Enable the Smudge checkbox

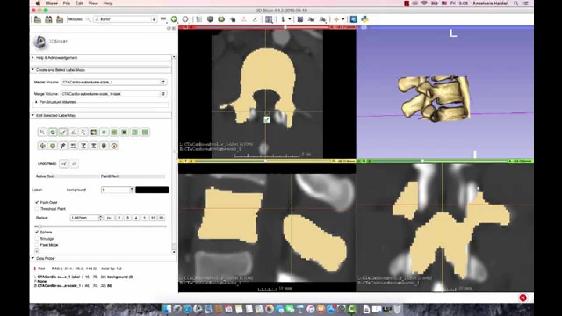click(x=37, y=238)
